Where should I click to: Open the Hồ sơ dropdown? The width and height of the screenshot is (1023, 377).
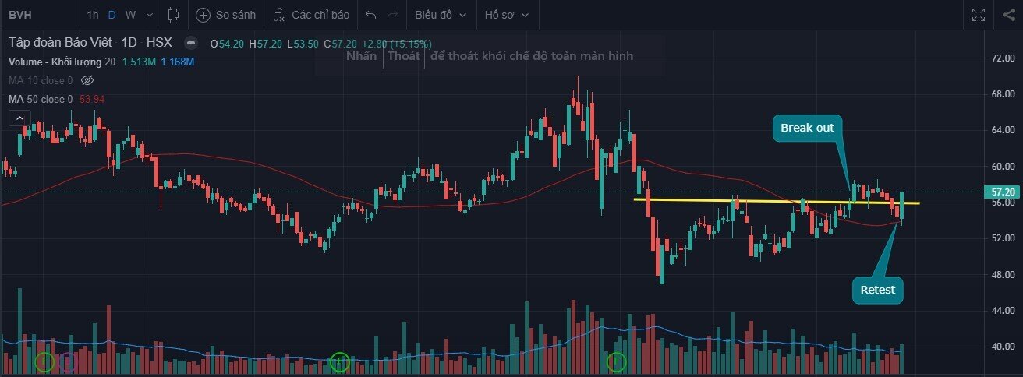click(506, 15)
